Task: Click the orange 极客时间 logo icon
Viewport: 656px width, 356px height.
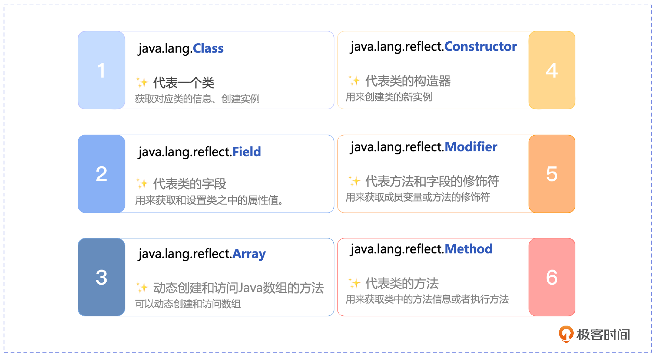Action: tap(566, 334)
